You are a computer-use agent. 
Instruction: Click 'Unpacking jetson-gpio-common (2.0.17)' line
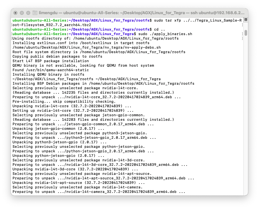tap(58, 128)
